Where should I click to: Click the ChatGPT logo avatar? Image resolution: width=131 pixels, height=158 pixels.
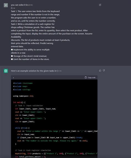[x=6, y=71]
